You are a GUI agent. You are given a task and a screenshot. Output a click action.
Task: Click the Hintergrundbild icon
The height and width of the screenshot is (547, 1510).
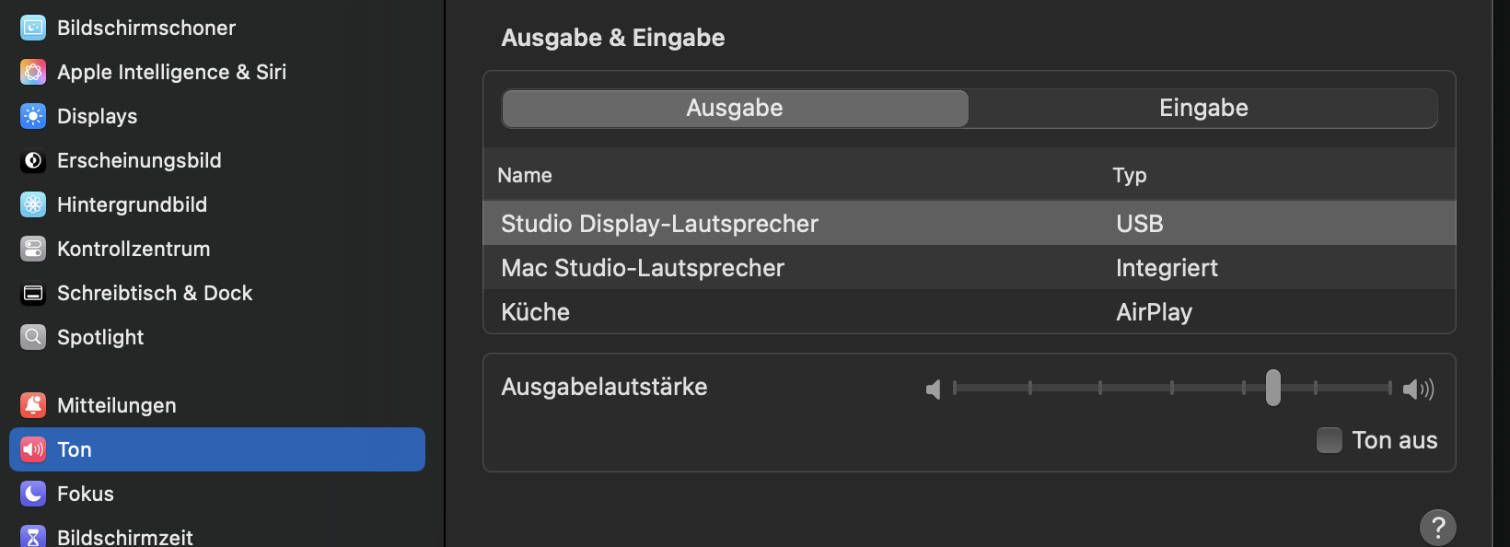tap(33, 204)
